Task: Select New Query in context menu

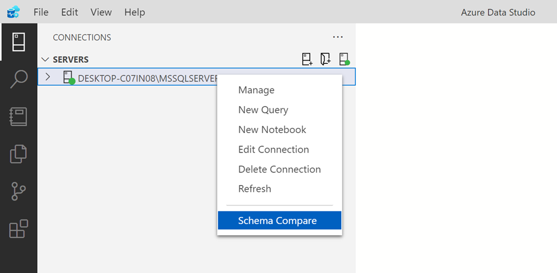Action: [263, 110]
